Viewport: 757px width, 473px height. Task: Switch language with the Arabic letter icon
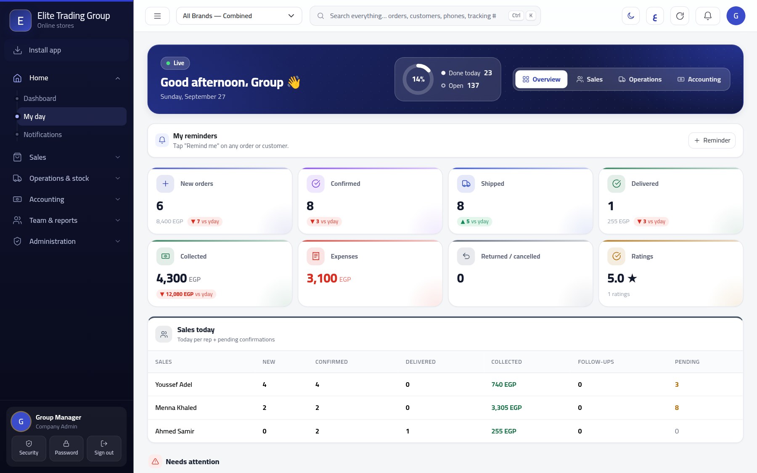[655, 16]
